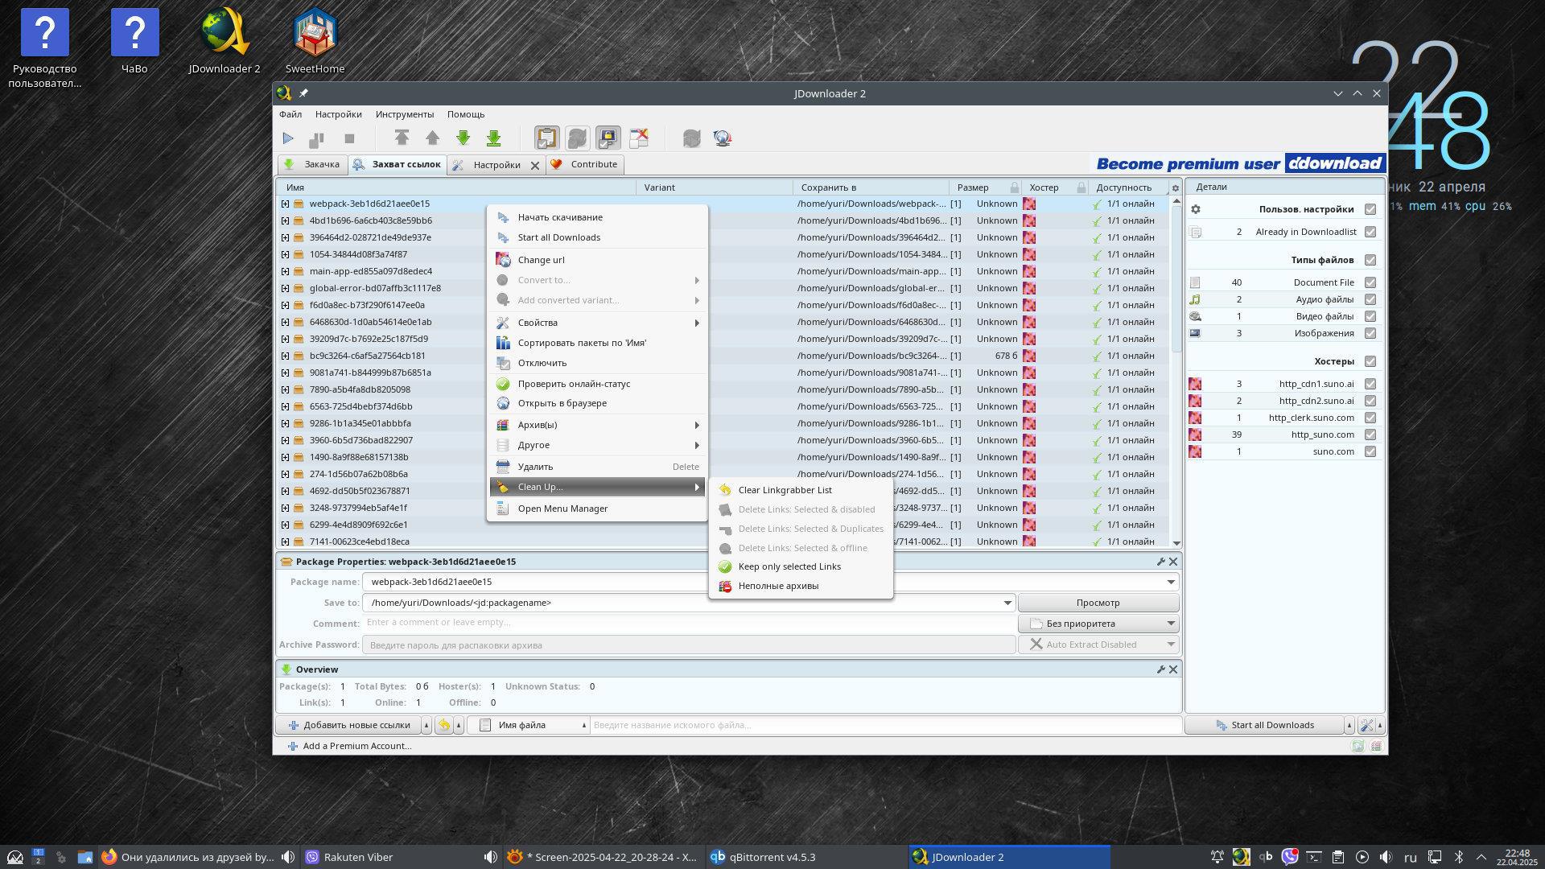Toggle clipboard observation icon in toolbar

click(546, 138)
